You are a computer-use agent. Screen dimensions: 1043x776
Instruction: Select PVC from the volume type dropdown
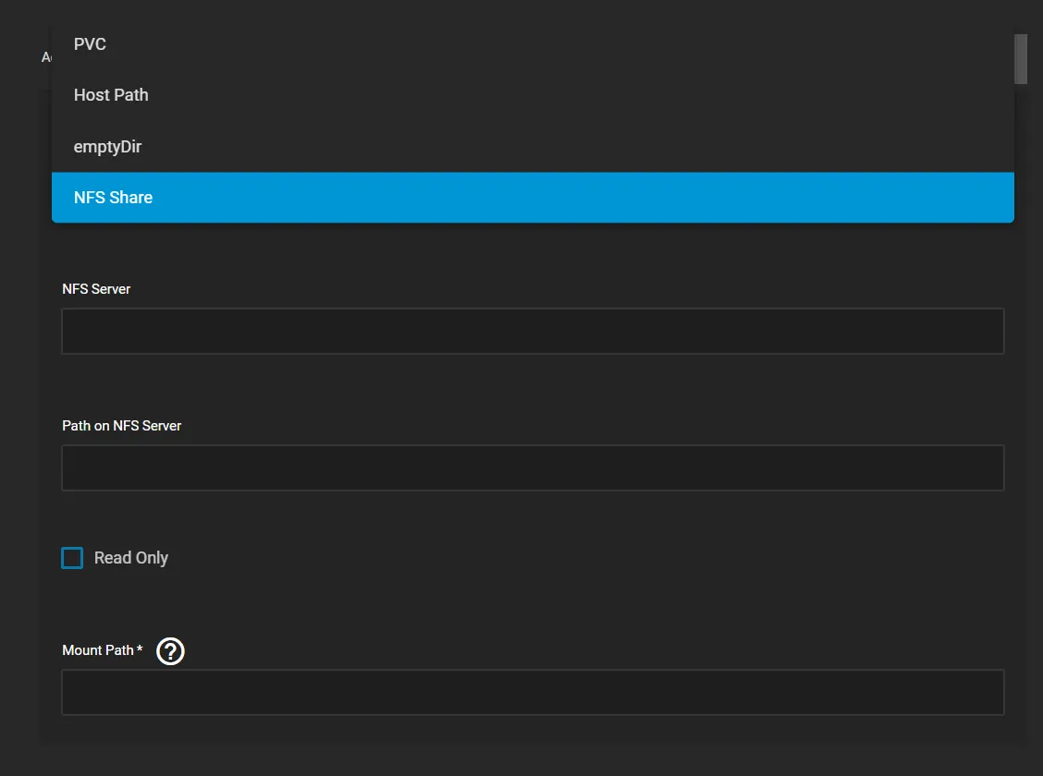90,43
